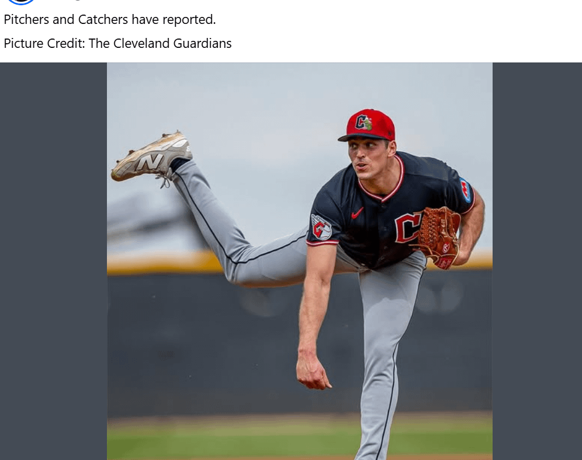Click the red C on jersey chest

pyautogui.click(x=407, y=228)
